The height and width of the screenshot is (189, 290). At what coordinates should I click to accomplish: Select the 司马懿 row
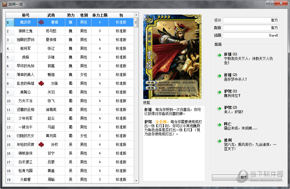coord(70,31)
